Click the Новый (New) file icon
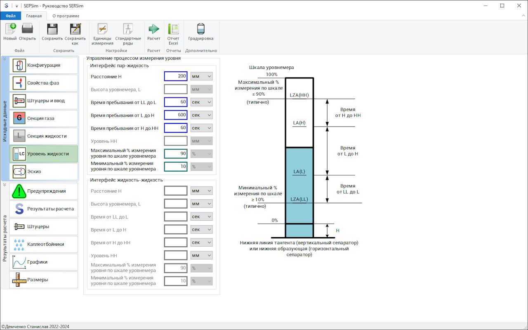This screenshot has height=330, width=528. click(10, 32)
